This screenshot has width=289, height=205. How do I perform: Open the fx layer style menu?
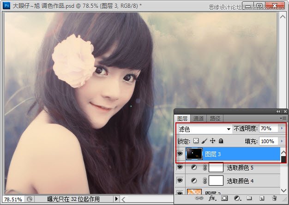point(212,198)
